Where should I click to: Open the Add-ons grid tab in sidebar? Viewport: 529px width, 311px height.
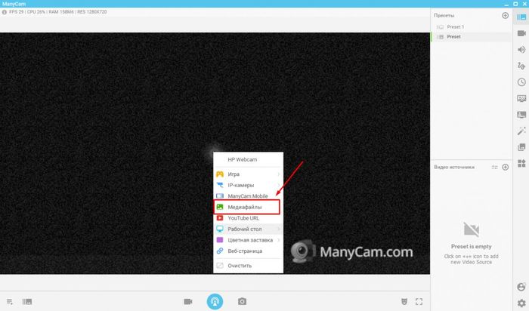tap(521, 163)
